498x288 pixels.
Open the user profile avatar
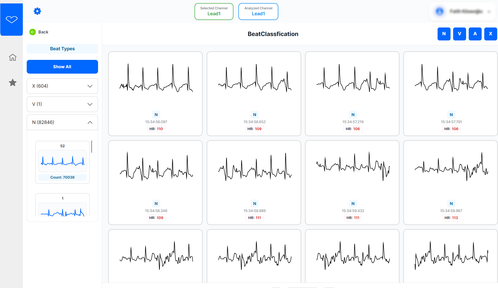pos(439,11)
